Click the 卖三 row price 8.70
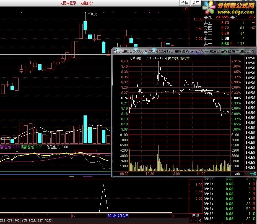This screenshot has height=224, width=257. [x=225, y=33]
